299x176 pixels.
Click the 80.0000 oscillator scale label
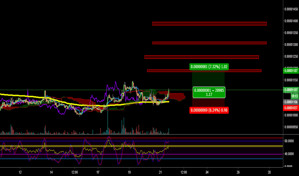(x=289, y=141)
